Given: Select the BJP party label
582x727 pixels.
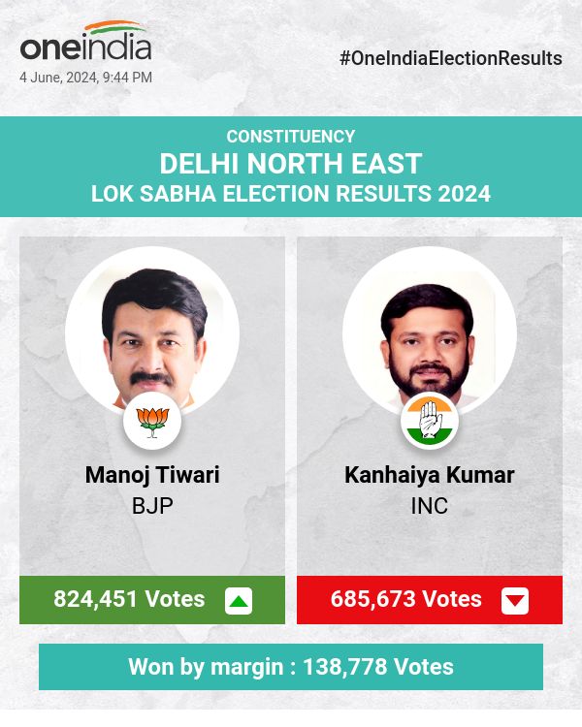Looking at the screenshot, I should click(152, 505).
